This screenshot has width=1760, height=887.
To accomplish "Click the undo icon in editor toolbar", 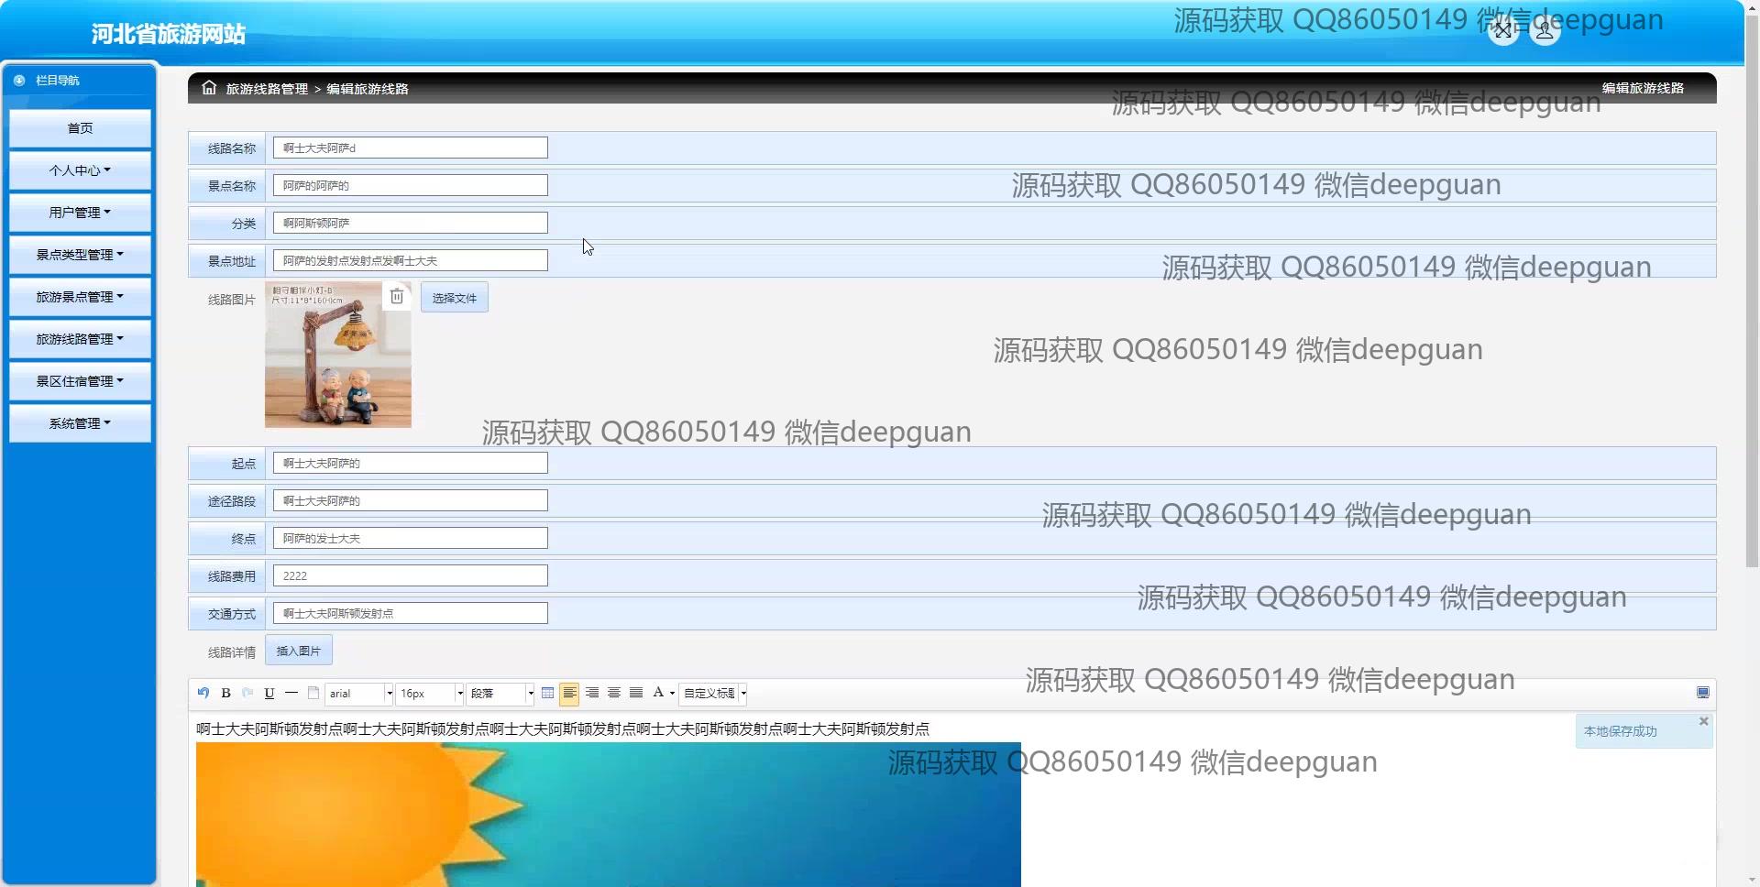I will click(x=203, y=693).
